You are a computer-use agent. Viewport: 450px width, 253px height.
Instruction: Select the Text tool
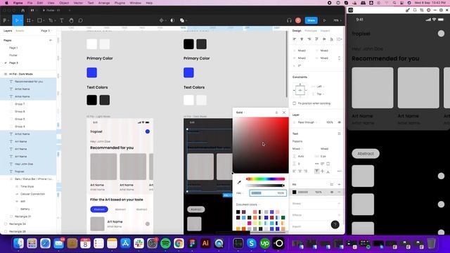click(61, 20)
